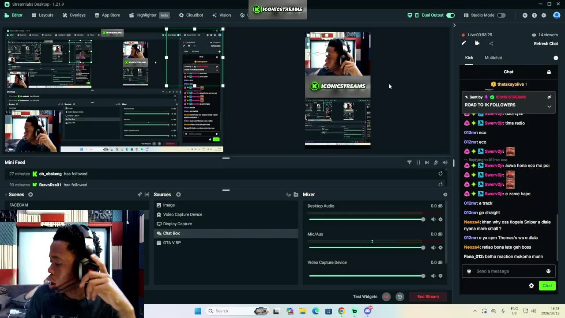Start recording with the REC button
The height and width of the screenshot is (318, 565).
[386, 297]
